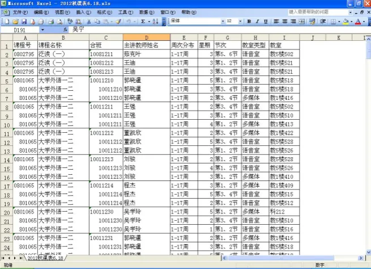Print the sheet using the printer icon

(x=51, y=22)
